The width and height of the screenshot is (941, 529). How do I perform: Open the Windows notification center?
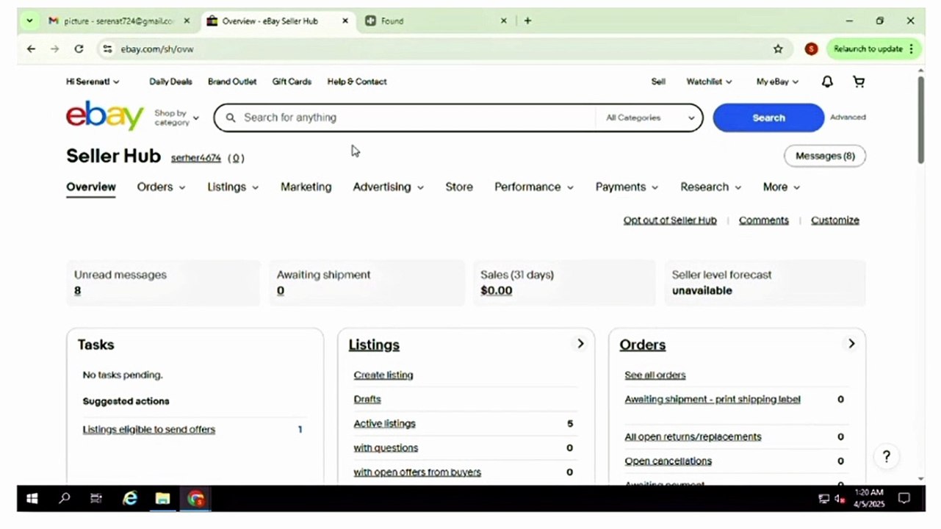904,499
